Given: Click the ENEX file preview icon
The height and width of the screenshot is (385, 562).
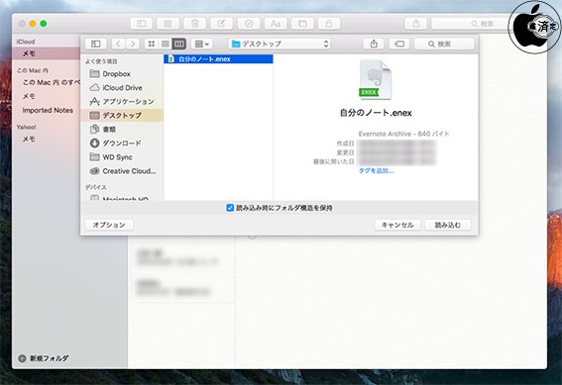Looking at the screenshot, I should 375,79.
